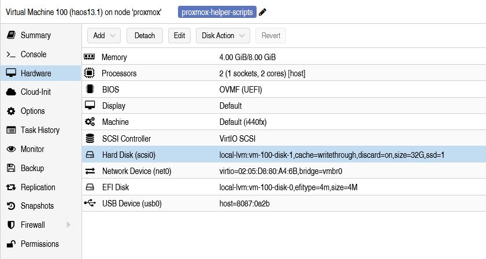The width and height of the screenshot is (486, 259).
Task: Switch to the Summary section
Action: coord(35,35)
